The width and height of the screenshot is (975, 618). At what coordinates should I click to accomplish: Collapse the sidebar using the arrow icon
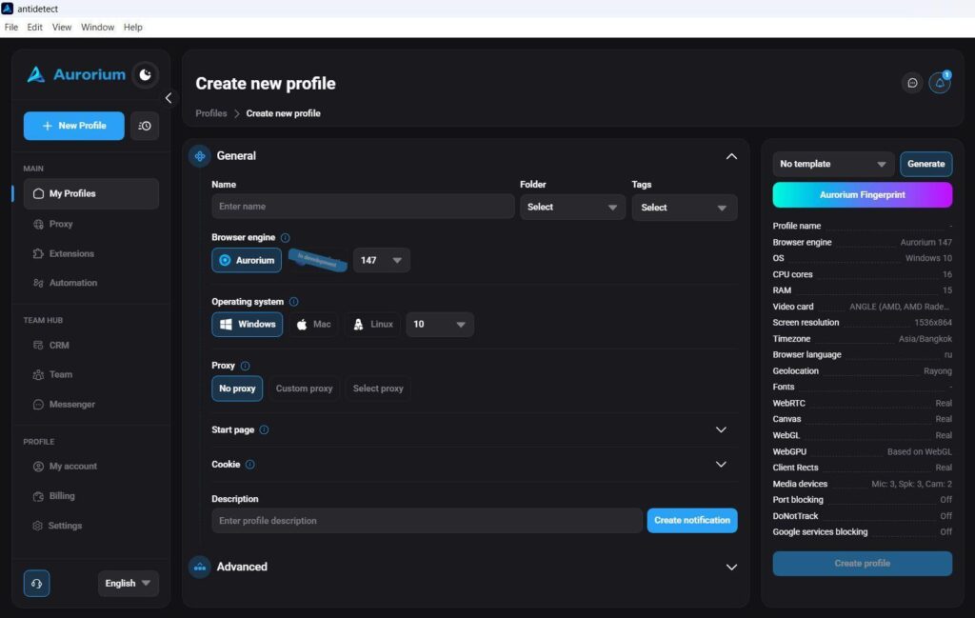tap(169, 98)
